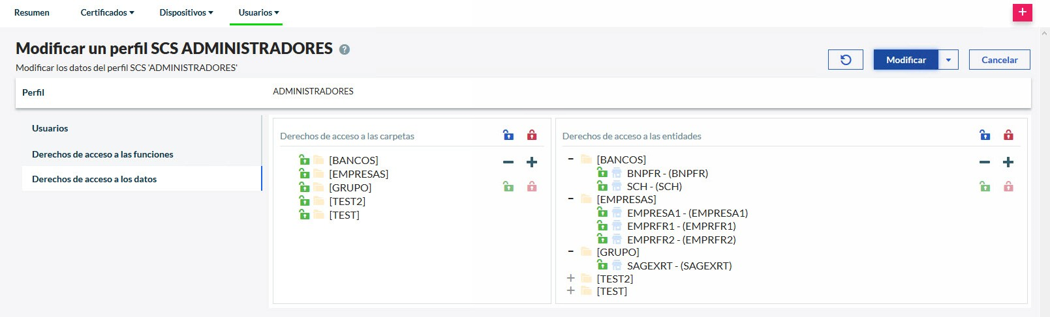This screenshot has width=1050, height=317.
Task: Toggle the access lock for SAGEXRT entity
Action: coord(602,266)
